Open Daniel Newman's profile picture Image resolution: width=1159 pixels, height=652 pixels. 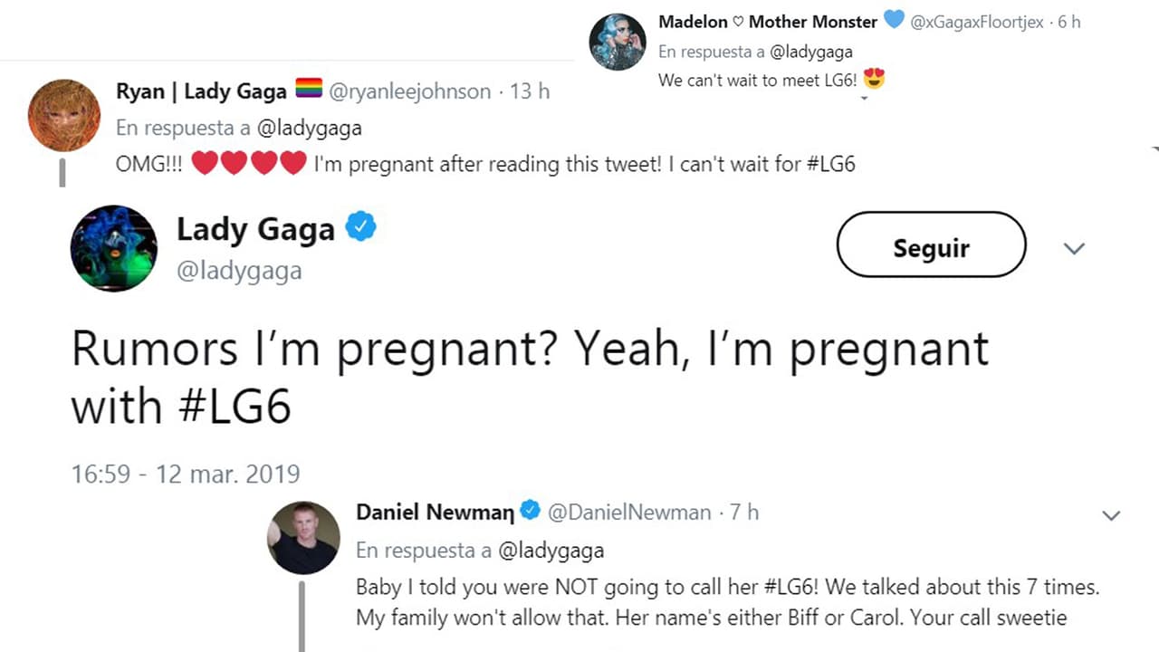pos(303,538)
